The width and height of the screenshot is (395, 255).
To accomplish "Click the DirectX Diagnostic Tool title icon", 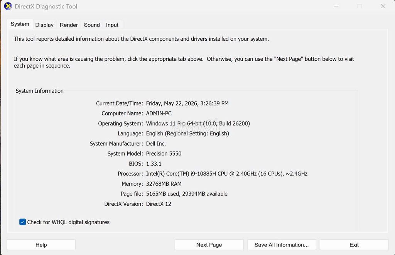I will [x=8, y=6].
